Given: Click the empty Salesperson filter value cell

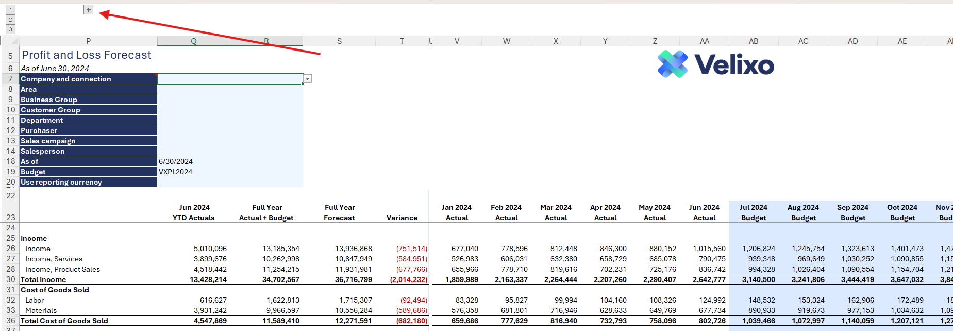Looking at the screenshot, I should [x=229, y=151].
